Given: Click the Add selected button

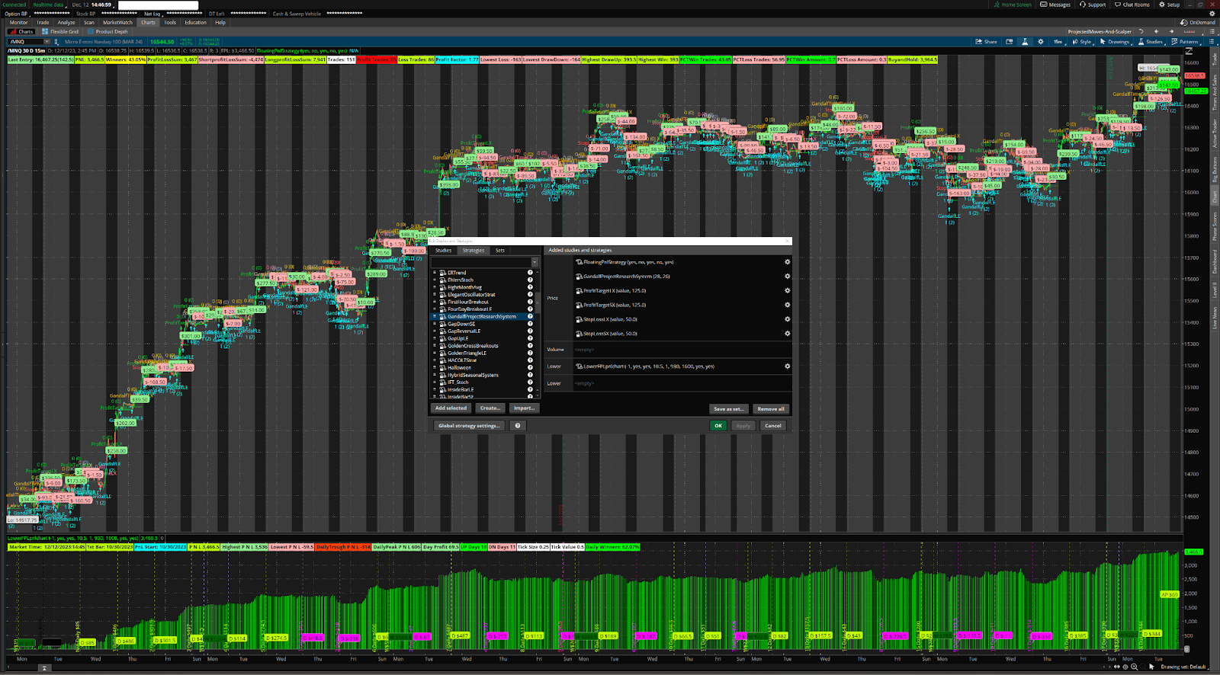Looking at the screenshot, I should [x=451, y=408].
